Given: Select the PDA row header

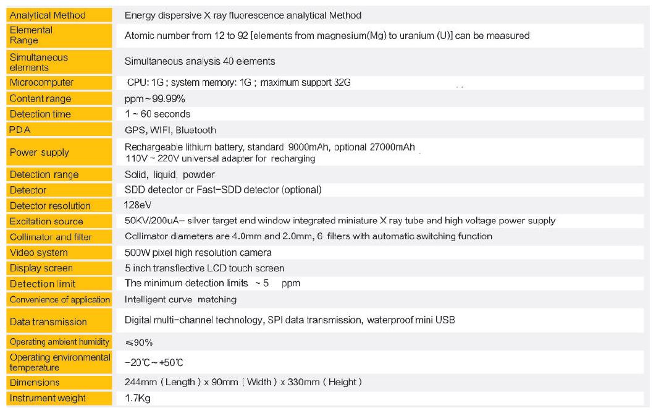Looking at the screenshot, I should pyautogui.click(x=20, y=130).
